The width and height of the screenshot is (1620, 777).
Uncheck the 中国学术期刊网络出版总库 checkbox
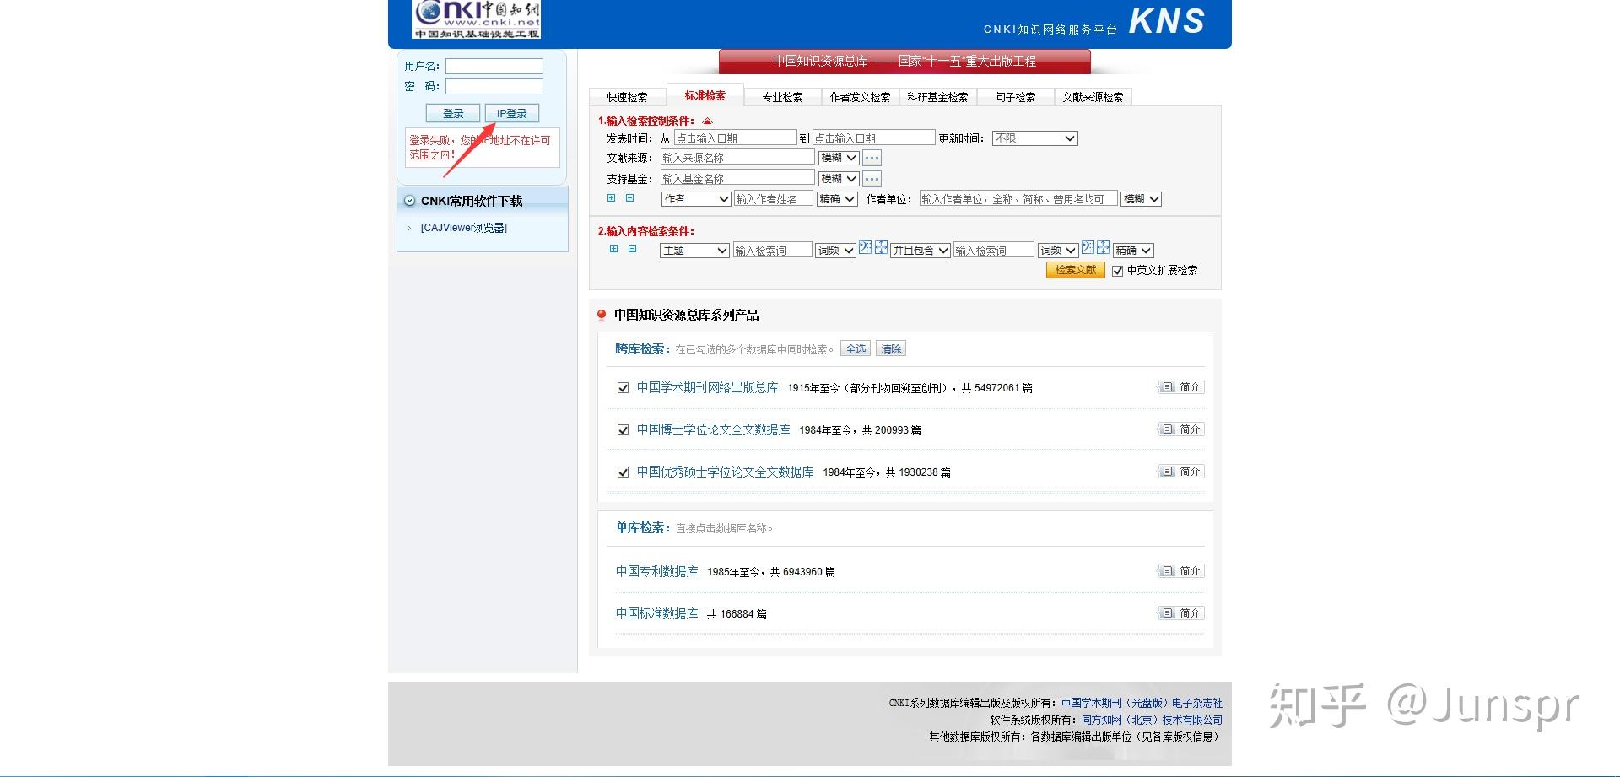click(x=623, y=388)
